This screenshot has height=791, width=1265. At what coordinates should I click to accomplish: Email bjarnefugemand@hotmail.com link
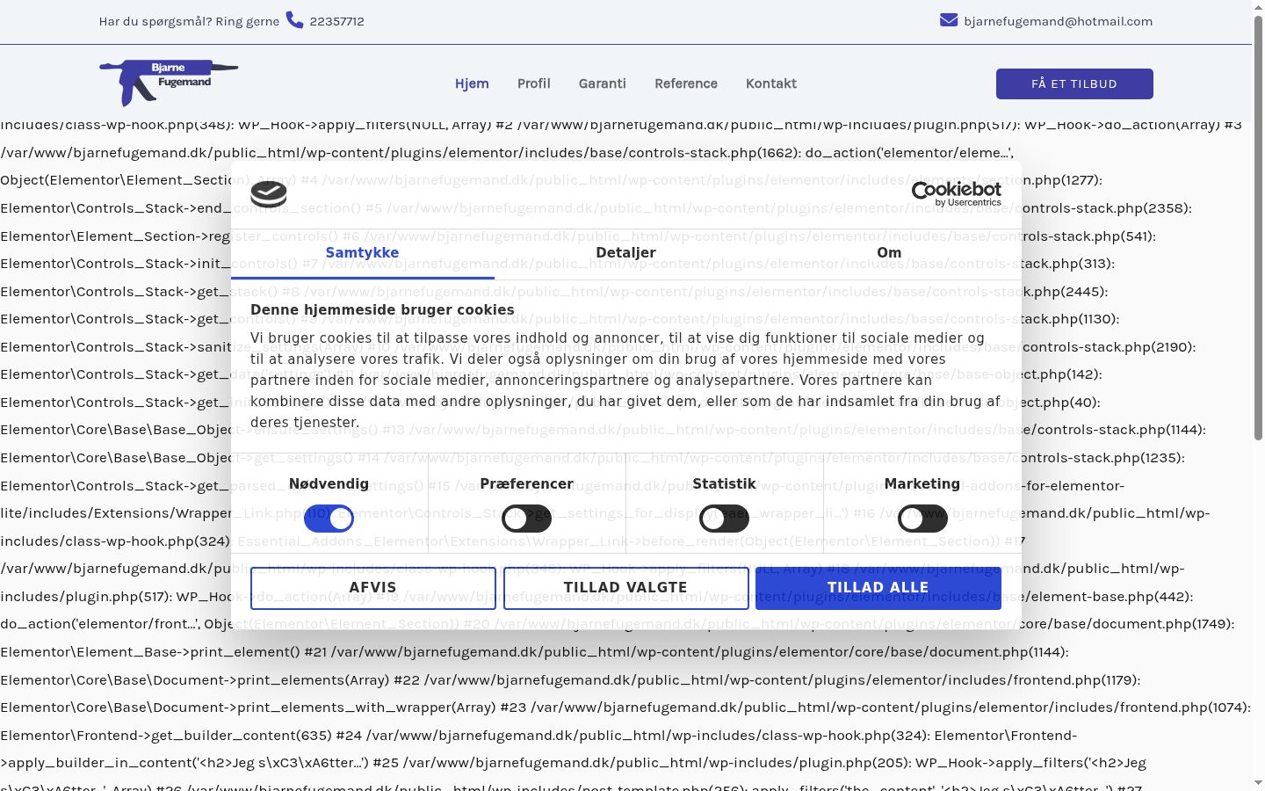[x=1059, y=21]
